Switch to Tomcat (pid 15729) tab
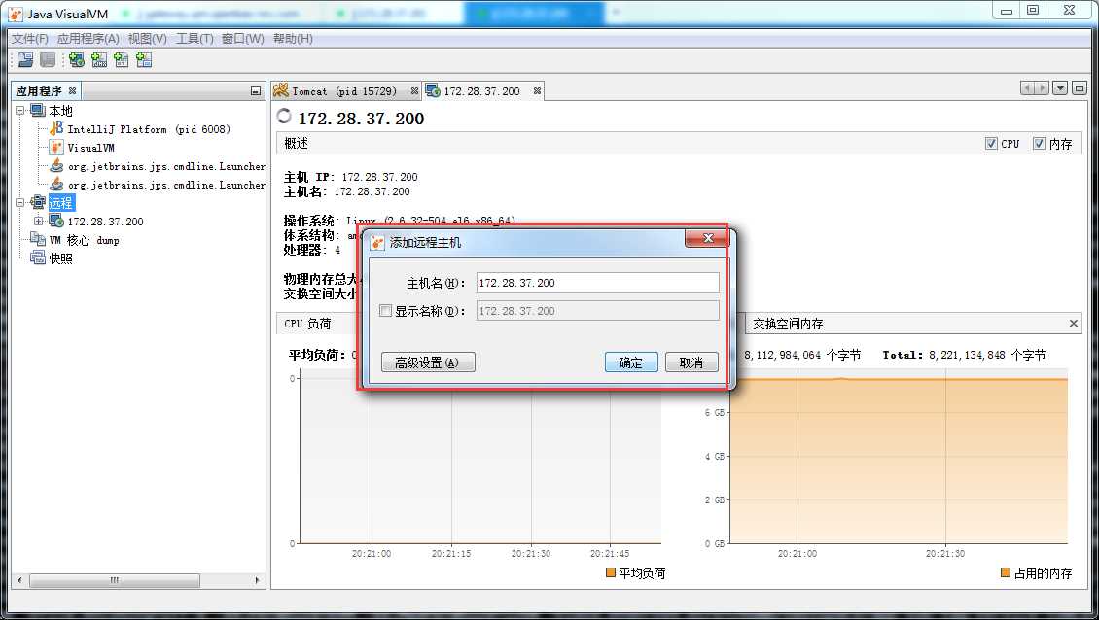The width and height of the screenshot is (1099, 620). pos(344,91)
